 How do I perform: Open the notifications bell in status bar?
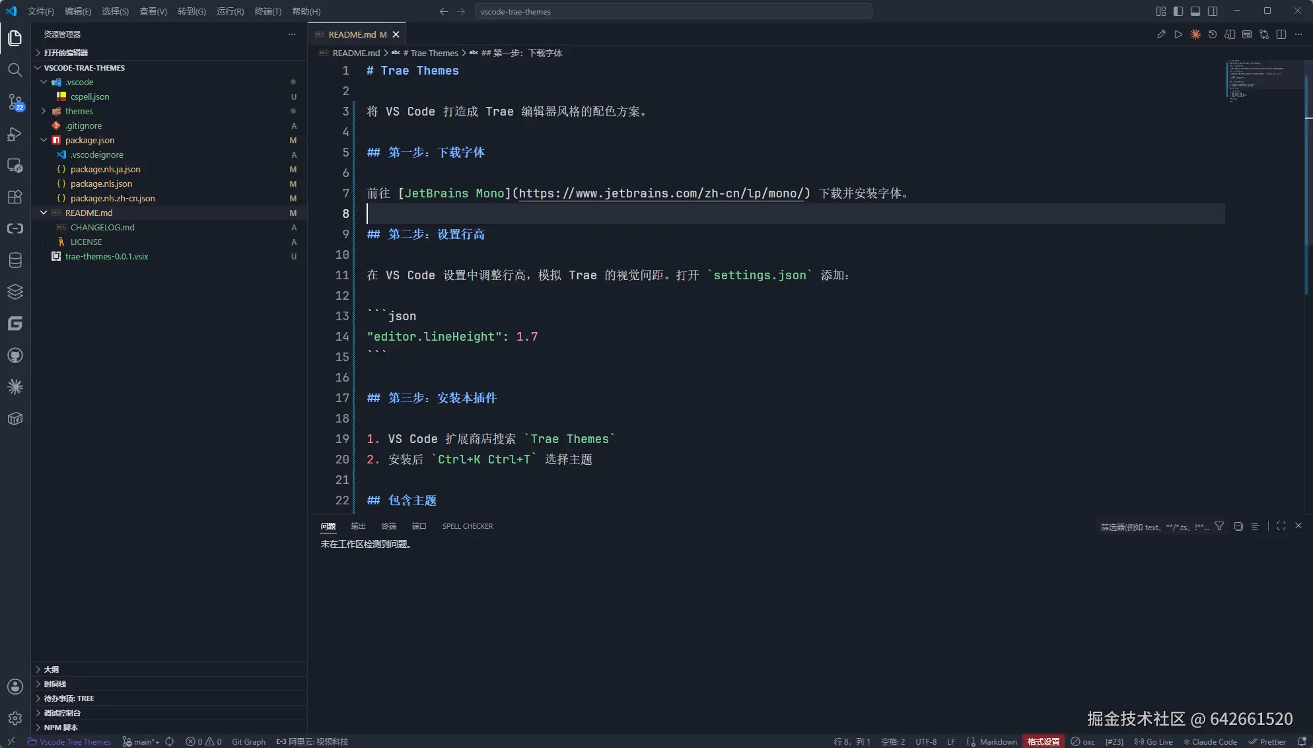coord(1302,741)
